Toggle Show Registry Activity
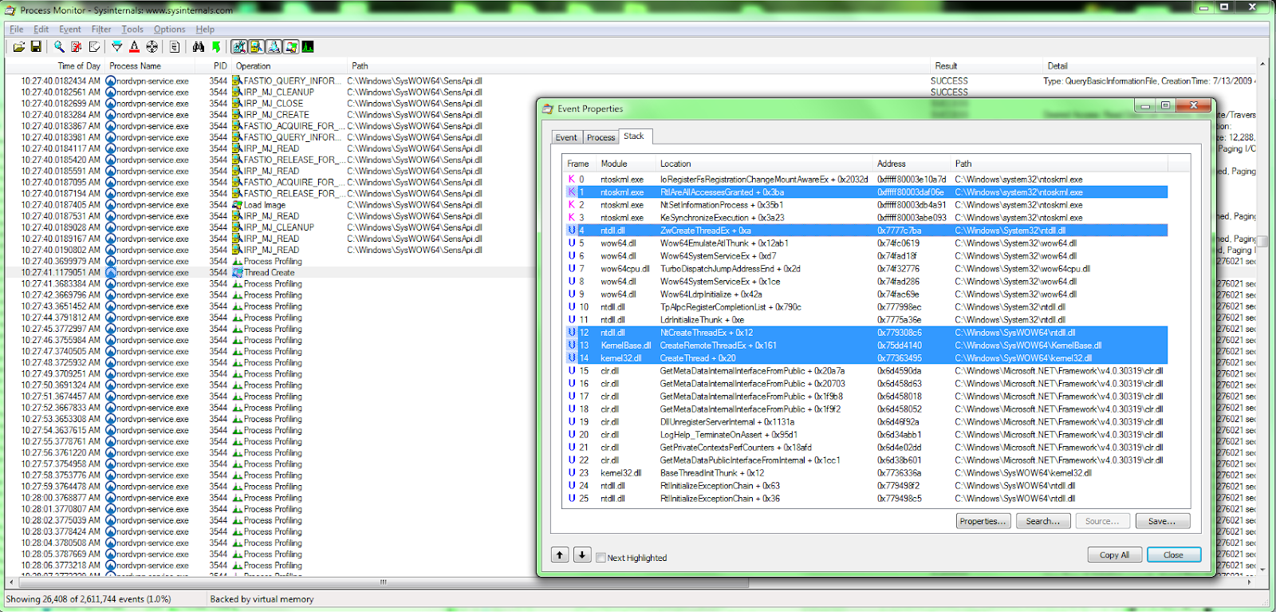 (x=238, y=47)
